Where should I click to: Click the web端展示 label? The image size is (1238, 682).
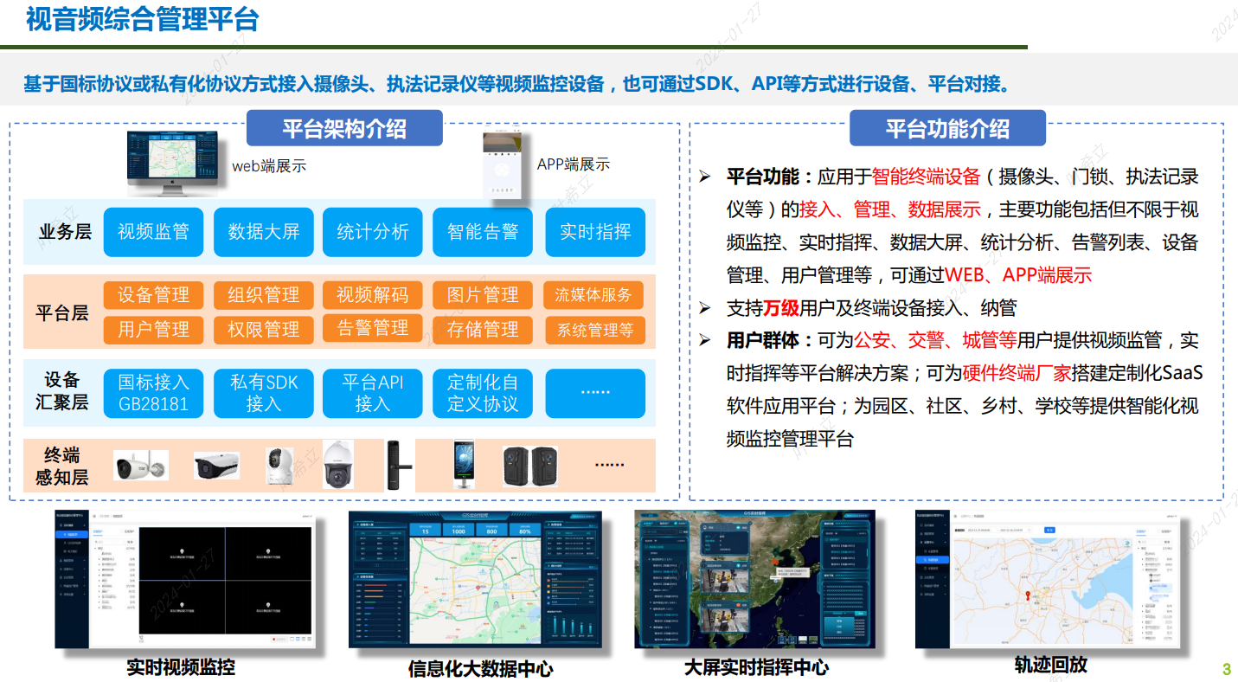pos(269,166)
